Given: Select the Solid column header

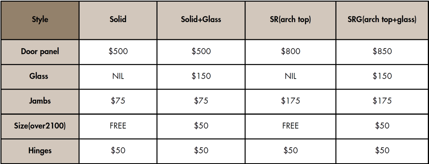Looking at the screenshot, I should coord(118,20).
